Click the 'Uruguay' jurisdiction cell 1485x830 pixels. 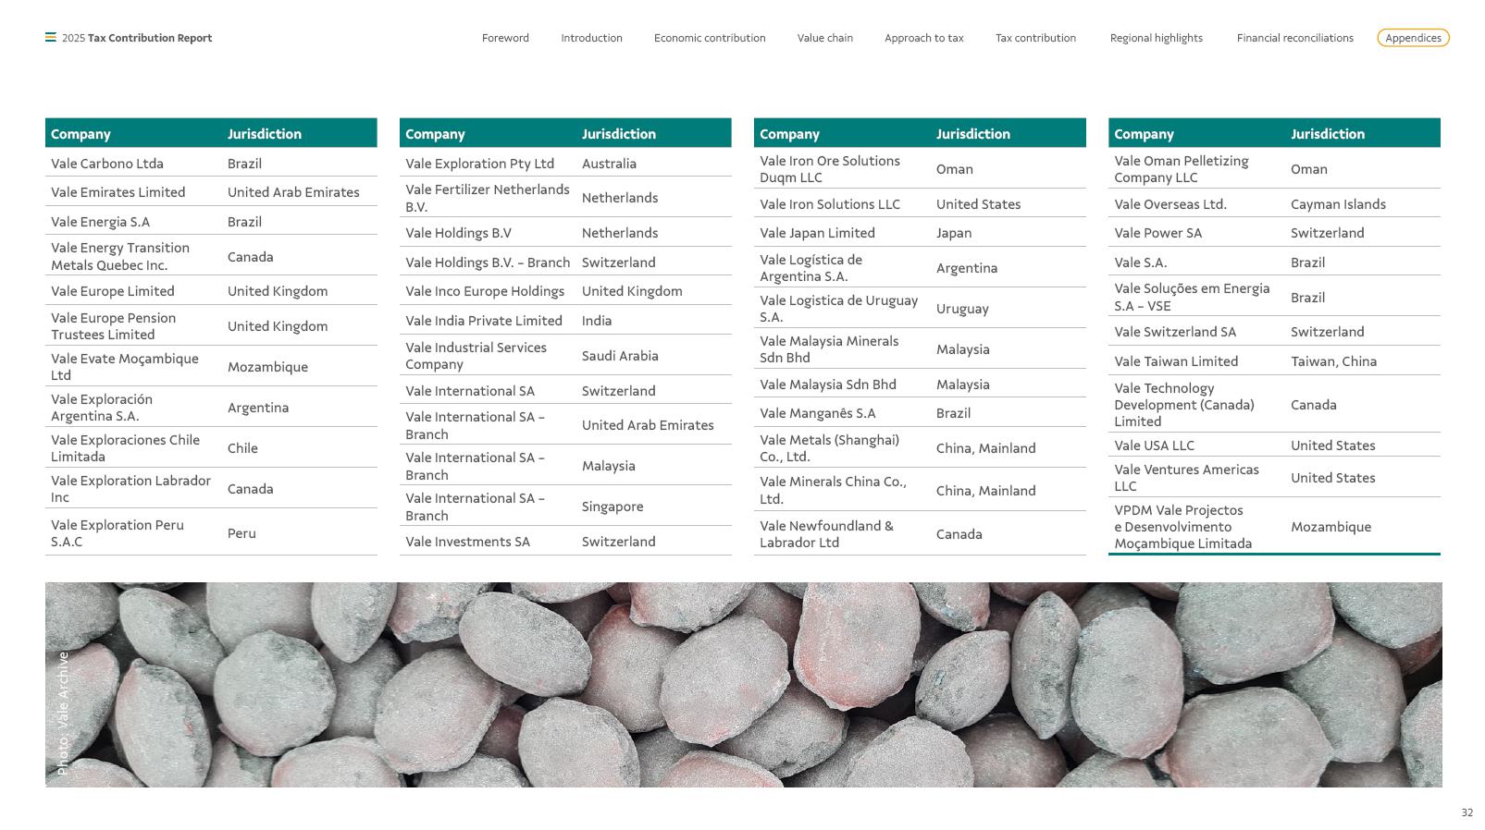[962, 309]
